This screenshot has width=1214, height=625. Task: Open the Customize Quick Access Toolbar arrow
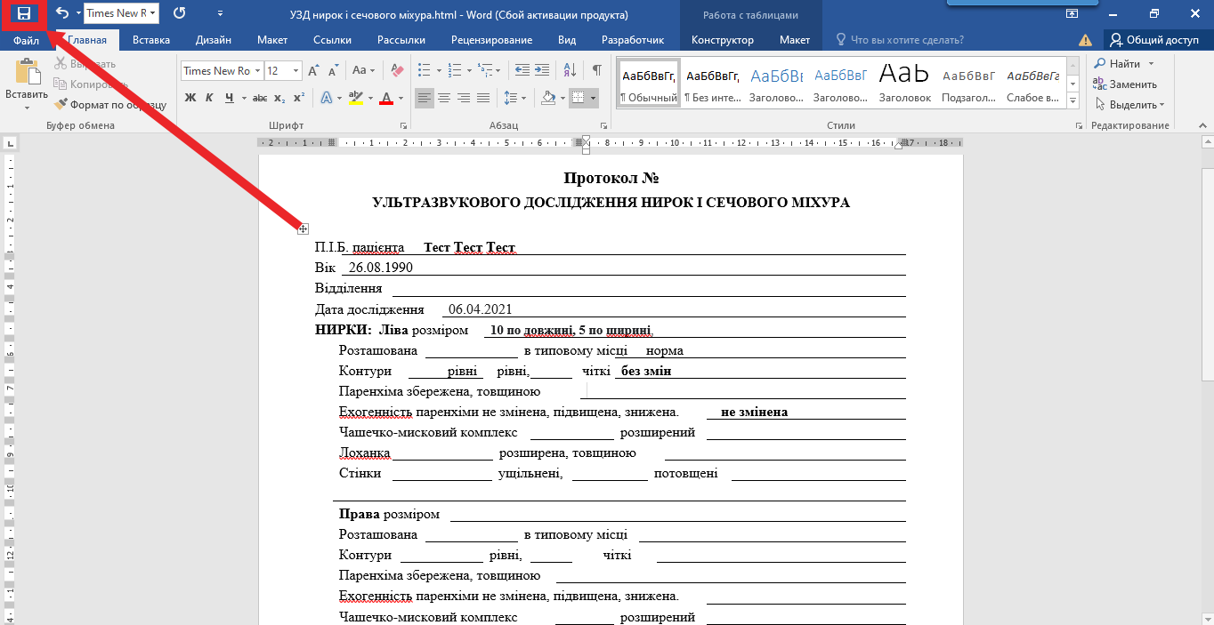[220, 13]
